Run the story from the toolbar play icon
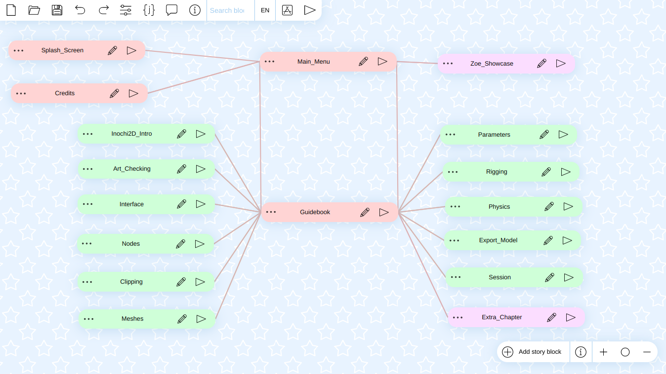Image resolution: width=666 pixels, height=374 pixels. pyautogui.click(x=310, y=10)
